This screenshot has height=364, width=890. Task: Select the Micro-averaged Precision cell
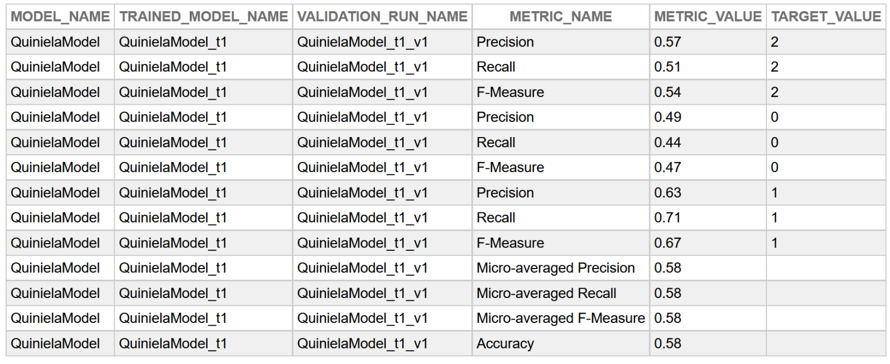click(x=555, y=268)
